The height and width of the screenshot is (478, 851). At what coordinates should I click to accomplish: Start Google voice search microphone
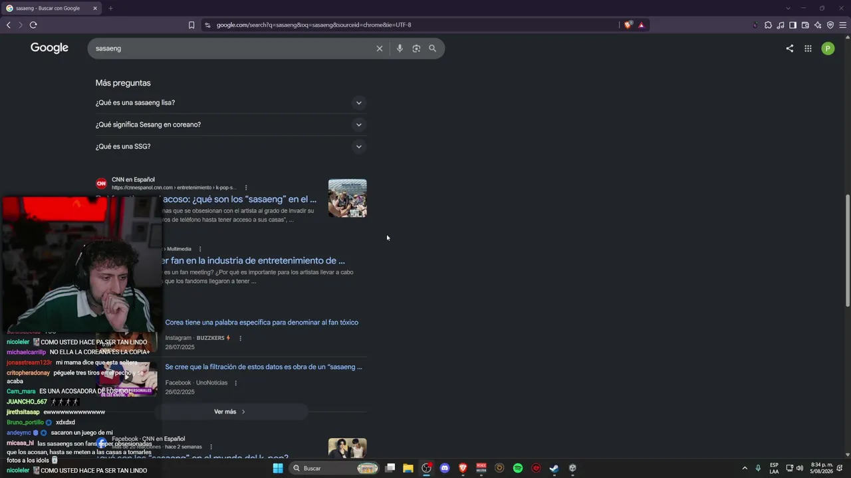pyautogui.click(x=400, y=48)
